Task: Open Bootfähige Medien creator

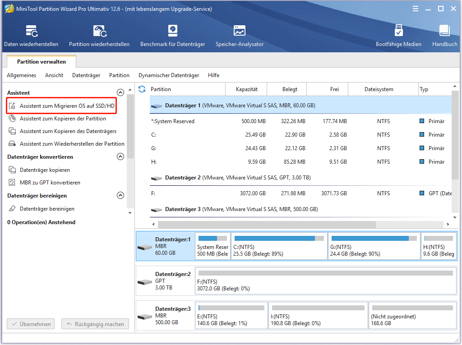Action: point(398,35)
